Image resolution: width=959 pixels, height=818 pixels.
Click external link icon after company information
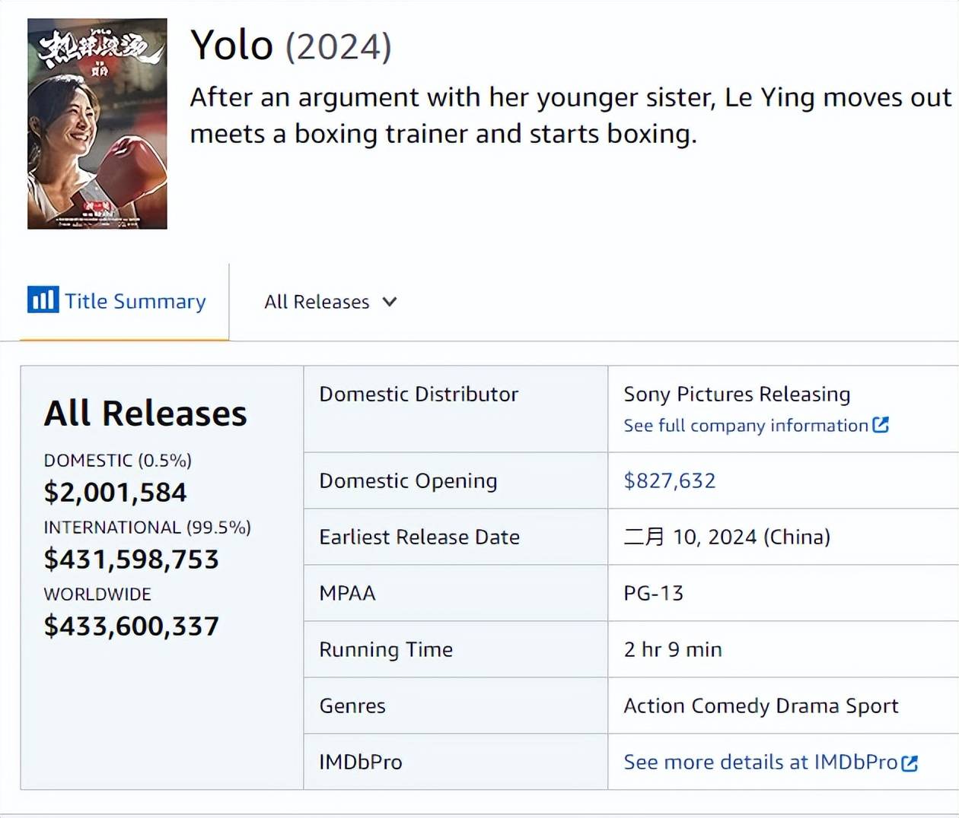coord(881,425)
